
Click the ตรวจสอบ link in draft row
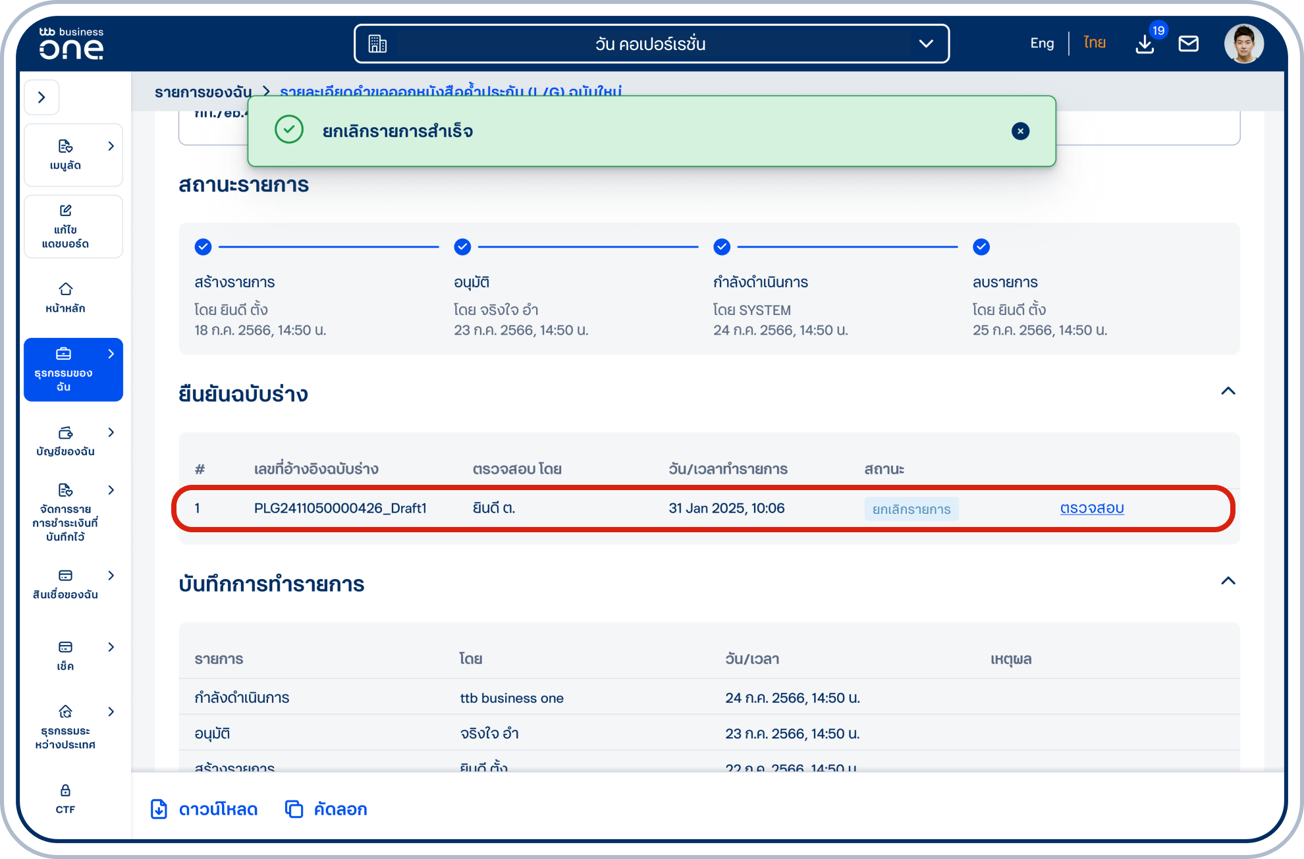click(x=1091, y=509)
